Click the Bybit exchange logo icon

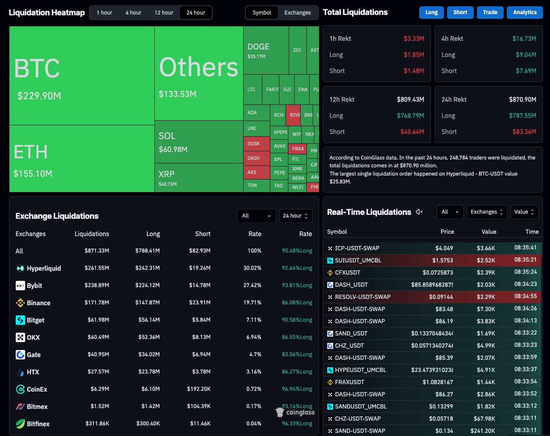(20, 286)
